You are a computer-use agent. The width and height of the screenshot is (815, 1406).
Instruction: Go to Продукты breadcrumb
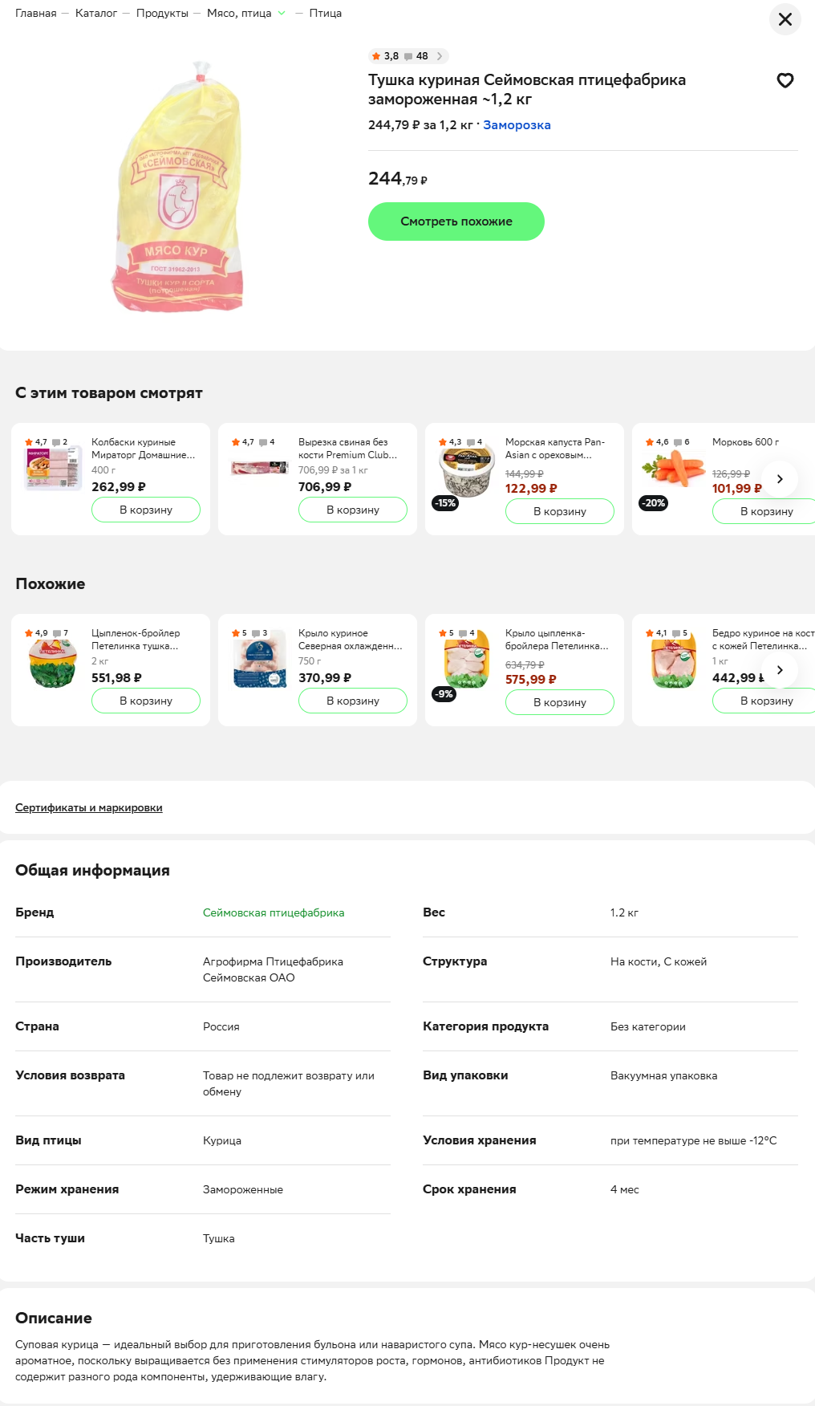coord(162,13)
